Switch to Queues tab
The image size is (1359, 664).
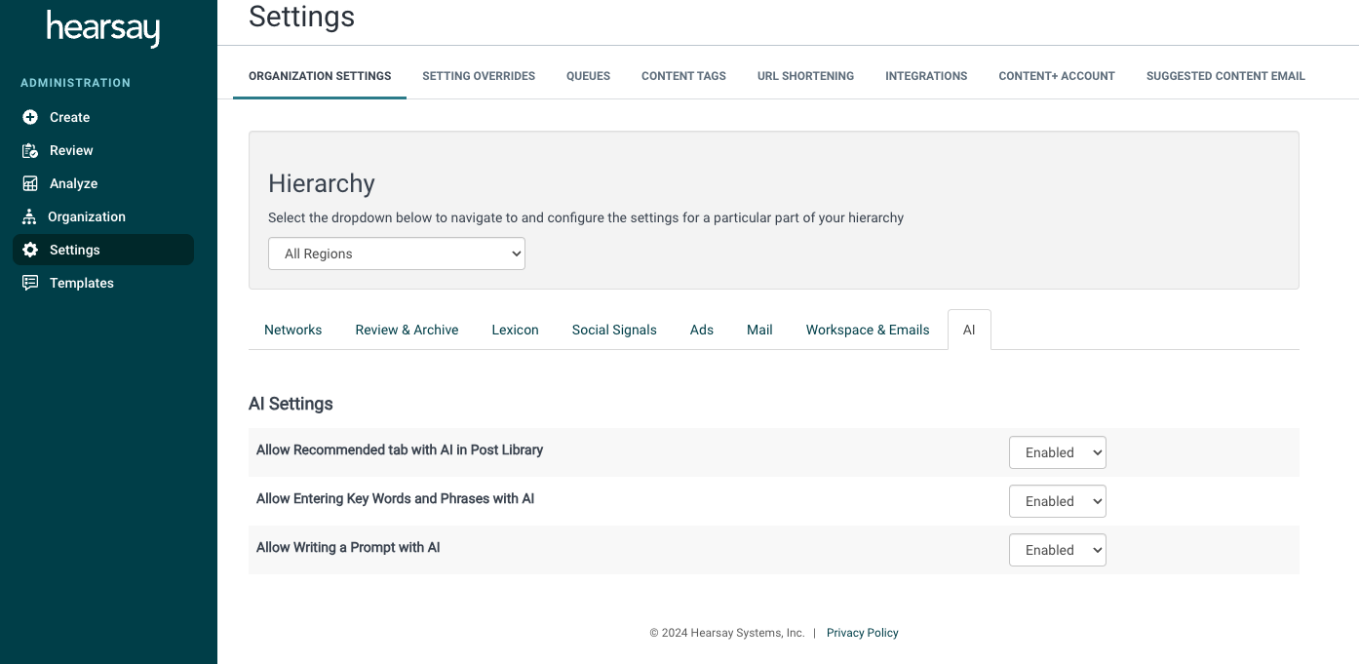pyautogui.click(x=588, y=76)
